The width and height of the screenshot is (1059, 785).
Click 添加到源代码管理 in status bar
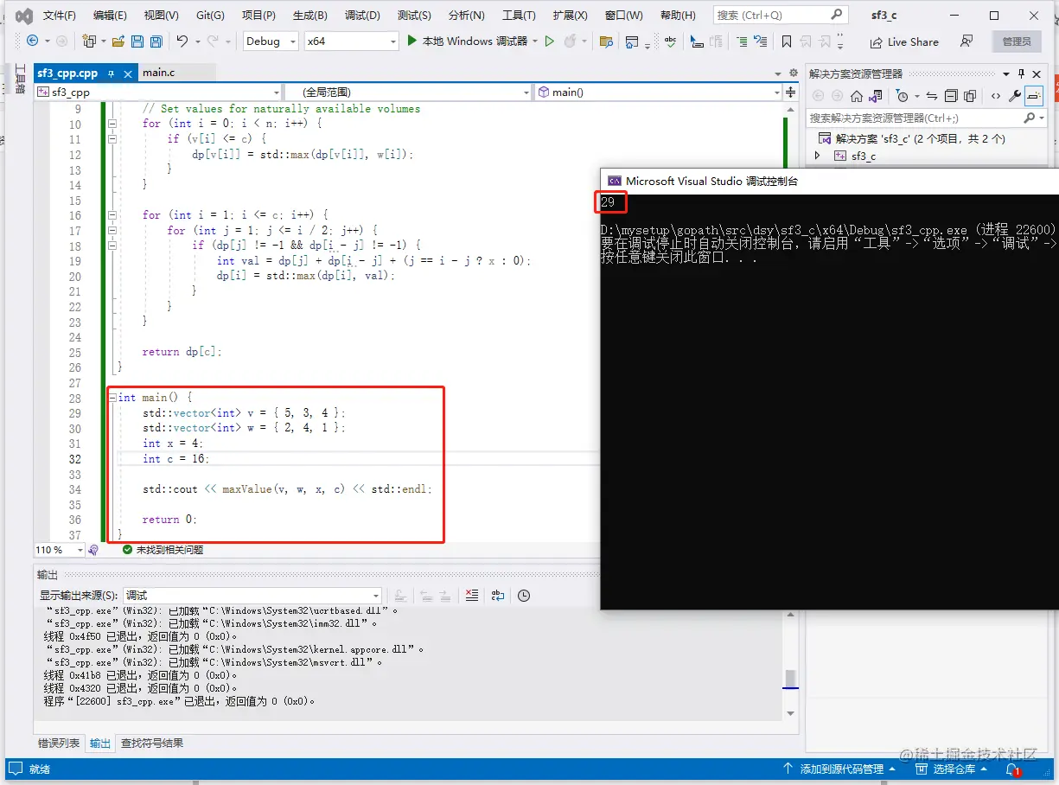coord(839,769)
